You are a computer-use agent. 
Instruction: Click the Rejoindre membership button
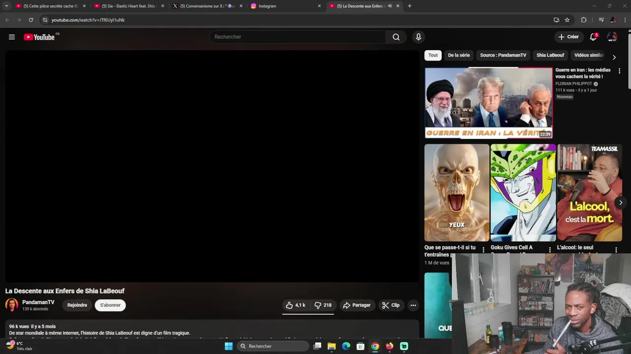(77, 305)
